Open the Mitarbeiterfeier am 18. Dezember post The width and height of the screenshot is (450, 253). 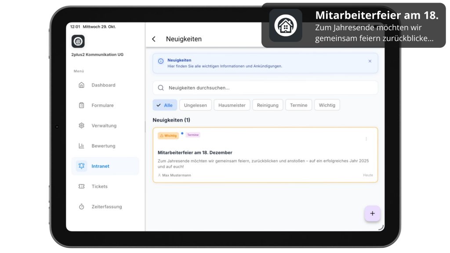pyautogui.click(x=195, y=152)
